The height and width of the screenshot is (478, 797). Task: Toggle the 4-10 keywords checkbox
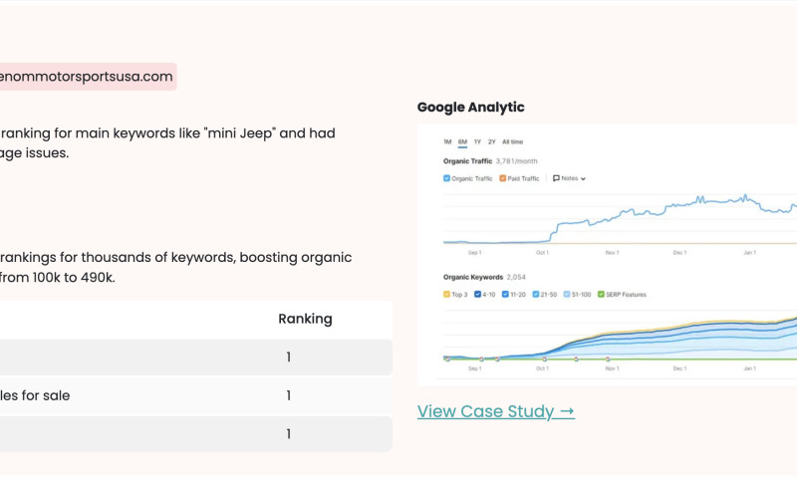click(x=478, y=295)
